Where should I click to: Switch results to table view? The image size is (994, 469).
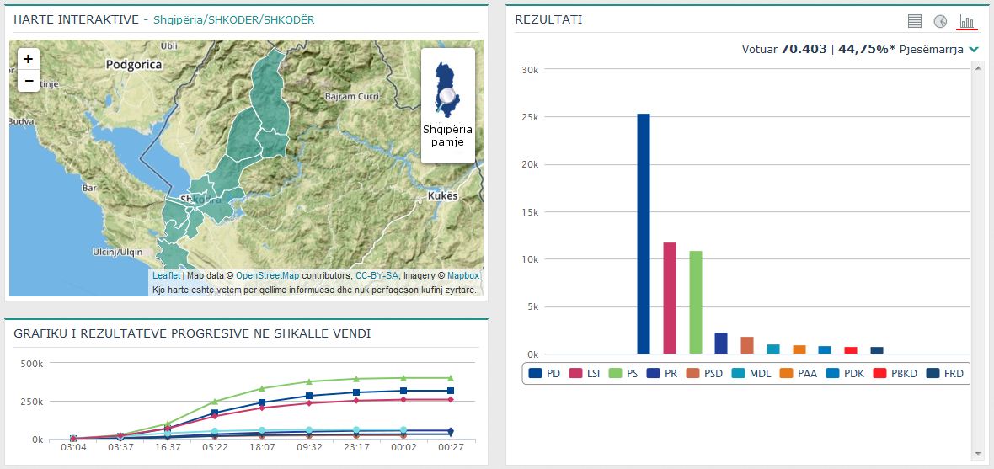pos(915,21)
